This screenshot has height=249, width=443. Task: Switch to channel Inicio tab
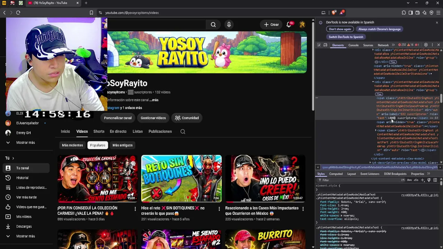click(x=65, y=131)
